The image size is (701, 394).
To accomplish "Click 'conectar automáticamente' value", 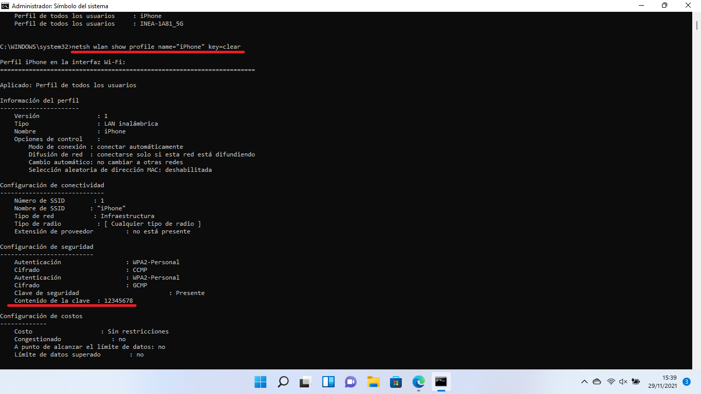I will (140, 147).
